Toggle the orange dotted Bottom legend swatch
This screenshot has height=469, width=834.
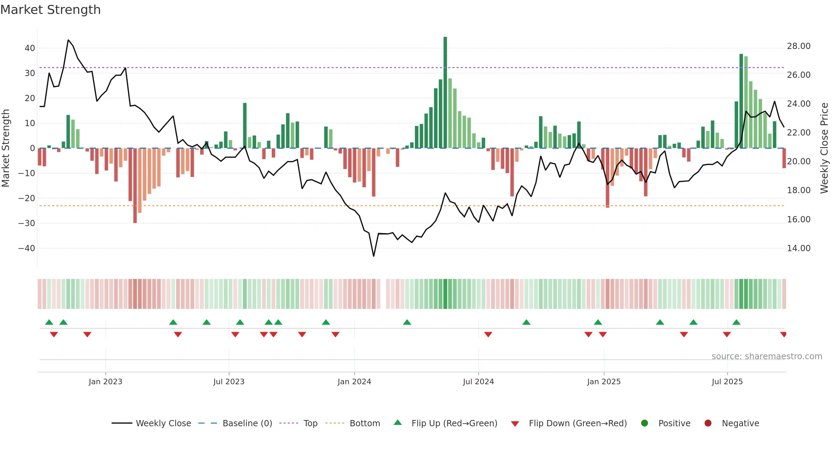[x=335, y=423]
